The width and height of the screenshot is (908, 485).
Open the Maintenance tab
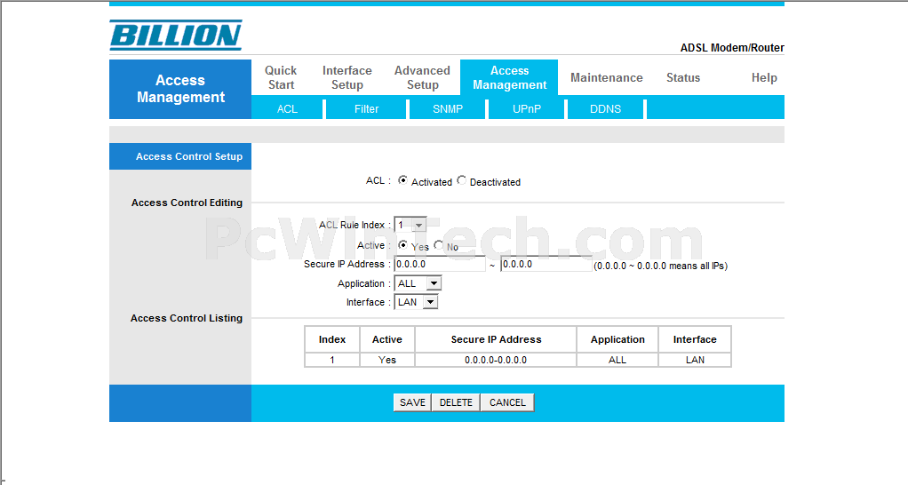click(x=606, y=77)
